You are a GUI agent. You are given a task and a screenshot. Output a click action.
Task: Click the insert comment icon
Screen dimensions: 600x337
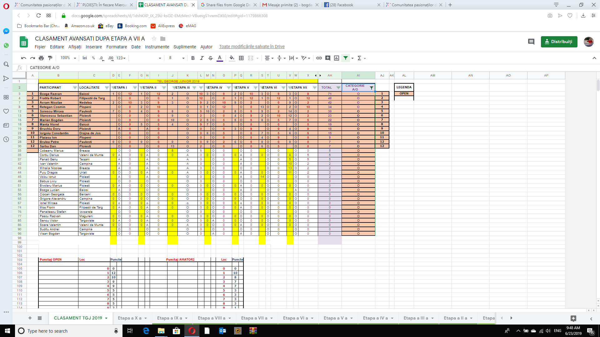327,58
